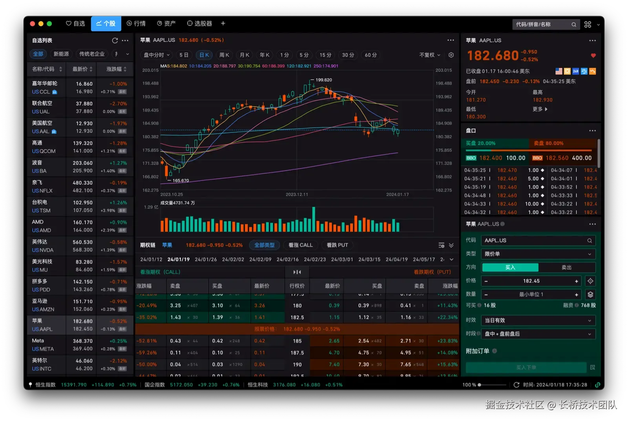The image size is (628, 421).
Task: Open quote panel ellipsis menu next to AAPL.US
Action: tap(592, 40)
